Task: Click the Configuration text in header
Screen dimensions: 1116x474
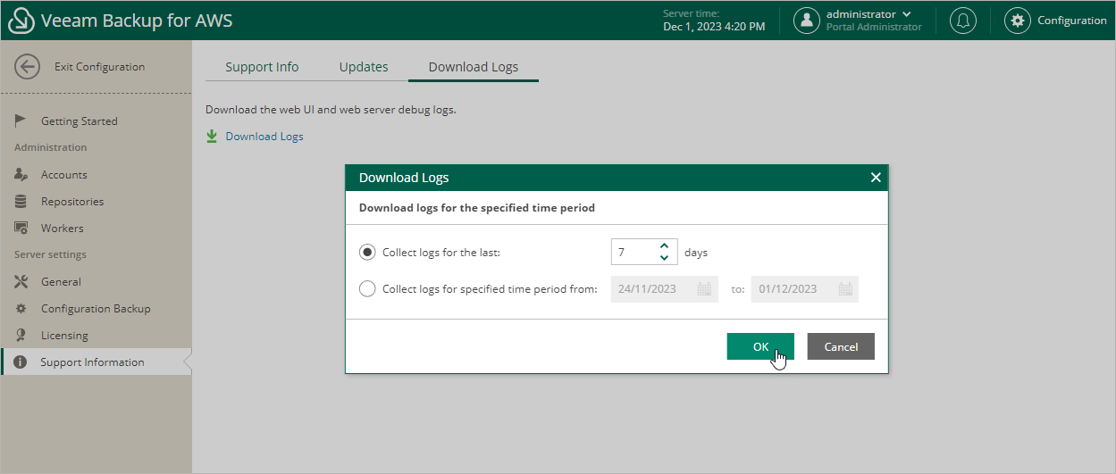Action: point(1072,21)
